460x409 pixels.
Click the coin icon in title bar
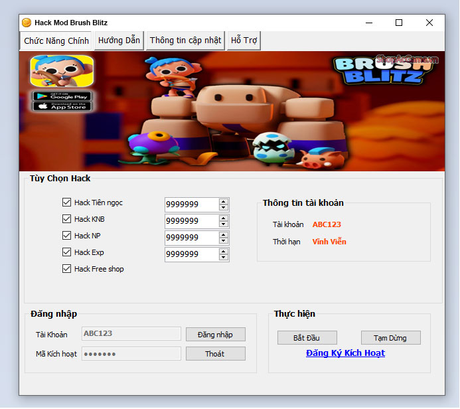point(27,23)
